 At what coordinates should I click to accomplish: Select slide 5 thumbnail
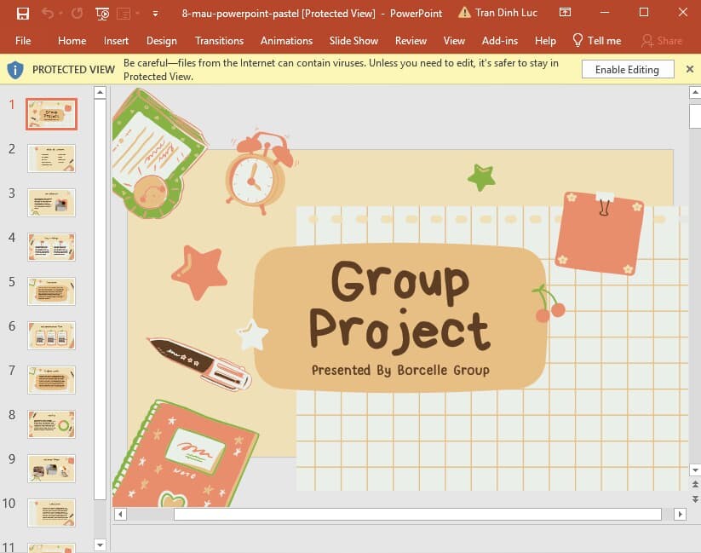[x=51, y=291]
